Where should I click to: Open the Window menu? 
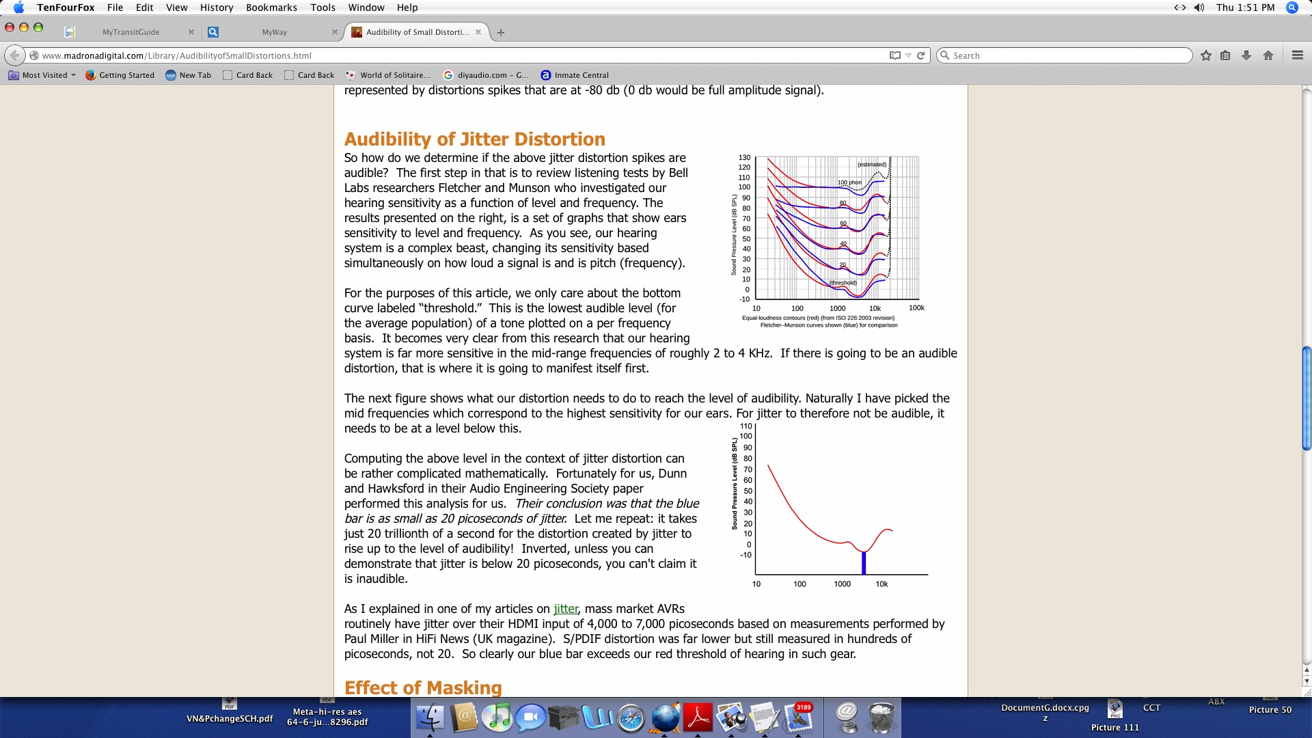point(366,8)
